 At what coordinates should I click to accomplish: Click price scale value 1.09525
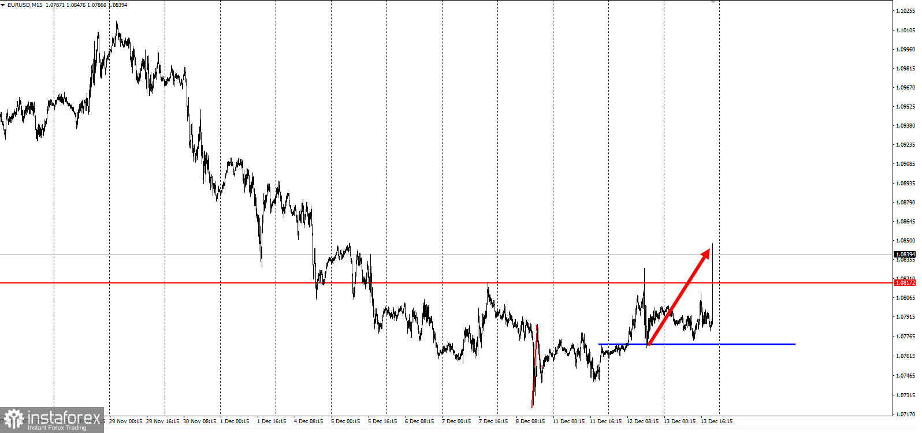pyautogui.click(x=906, y=106)
